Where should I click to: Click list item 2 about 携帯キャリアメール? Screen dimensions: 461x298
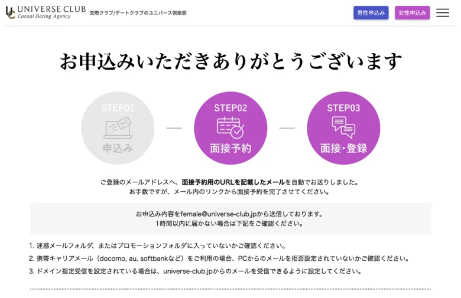[x=219, y=258]
